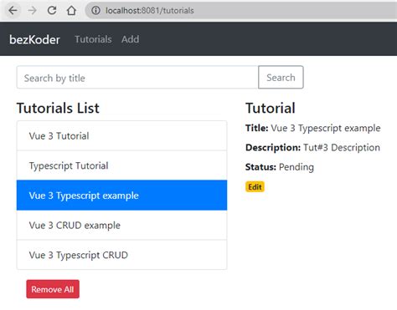View site information icon in address bar
The height and width of the screenshot is (310, 397).
pos(95,11)
